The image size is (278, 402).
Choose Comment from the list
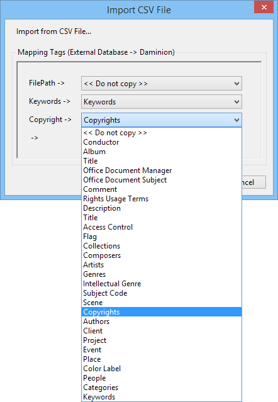(x=162, y=189)
